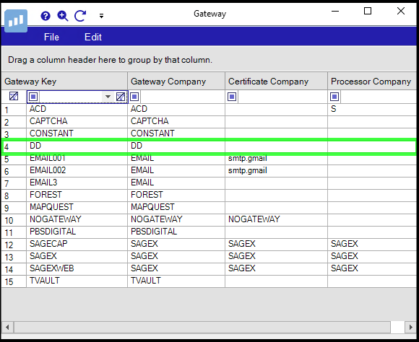Screen dimensions: 419x342
Task: Click the scroll right arrow button
Action: click(x=411, y=327)
